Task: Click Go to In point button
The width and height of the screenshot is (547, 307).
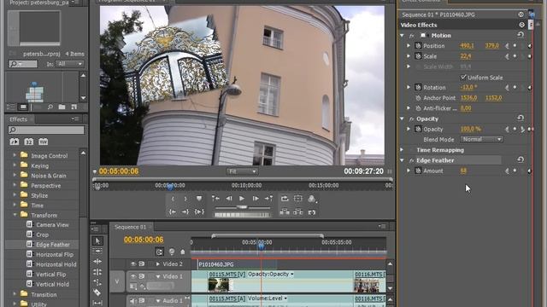Action: (x=173, y=211)
